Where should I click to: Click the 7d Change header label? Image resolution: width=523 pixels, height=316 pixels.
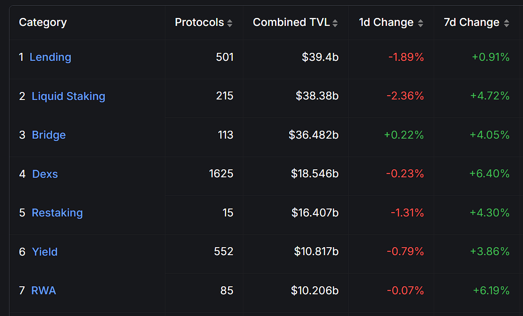tap(472, 22)
